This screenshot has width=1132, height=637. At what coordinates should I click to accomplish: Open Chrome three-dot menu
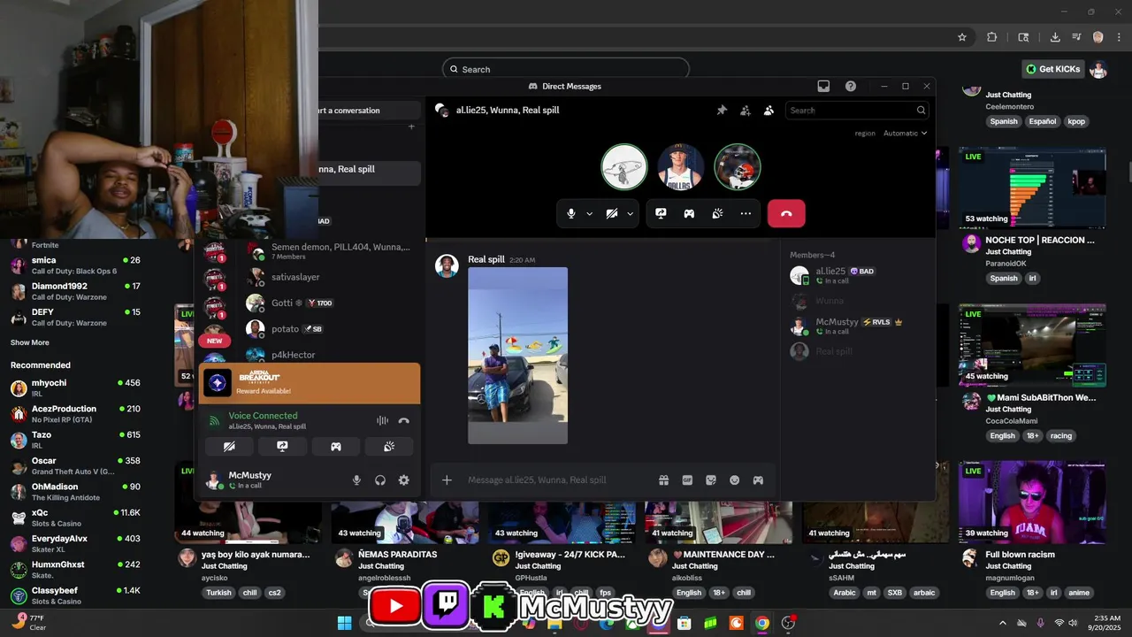coord(1120,37)
